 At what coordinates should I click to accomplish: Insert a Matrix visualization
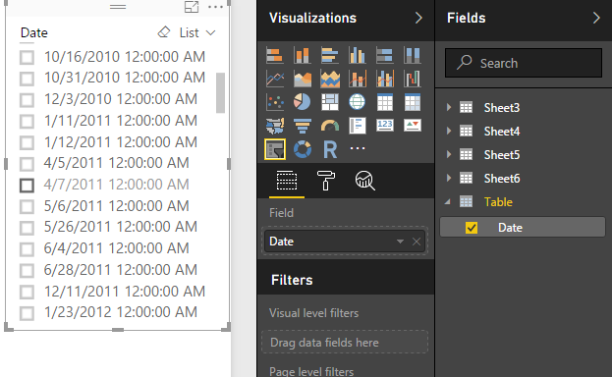coord(413,102)
